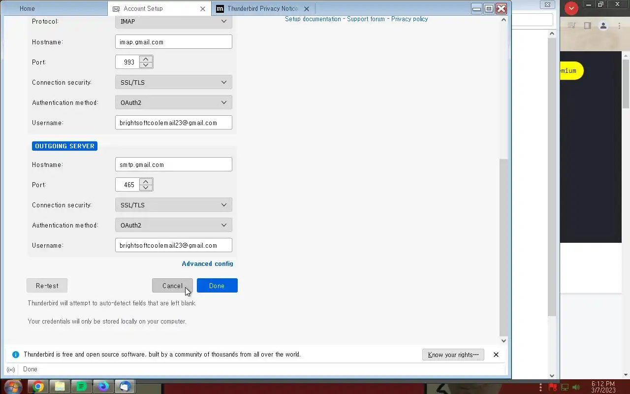Click the volume icon in system tray

click(x=576, y=387)
